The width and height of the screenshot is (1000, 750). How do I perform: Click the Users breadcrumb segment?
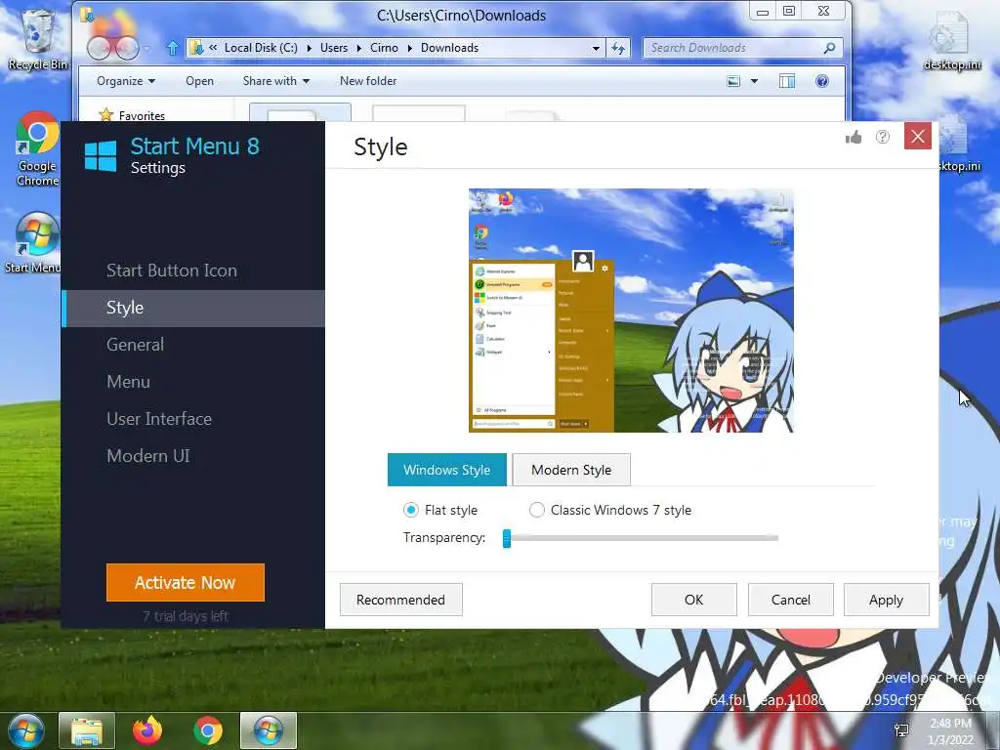[x=334, y=48]
